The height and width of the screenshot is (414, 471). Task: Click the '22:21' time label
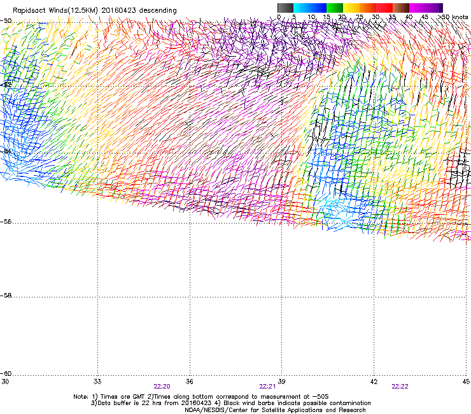pos(267,387)
